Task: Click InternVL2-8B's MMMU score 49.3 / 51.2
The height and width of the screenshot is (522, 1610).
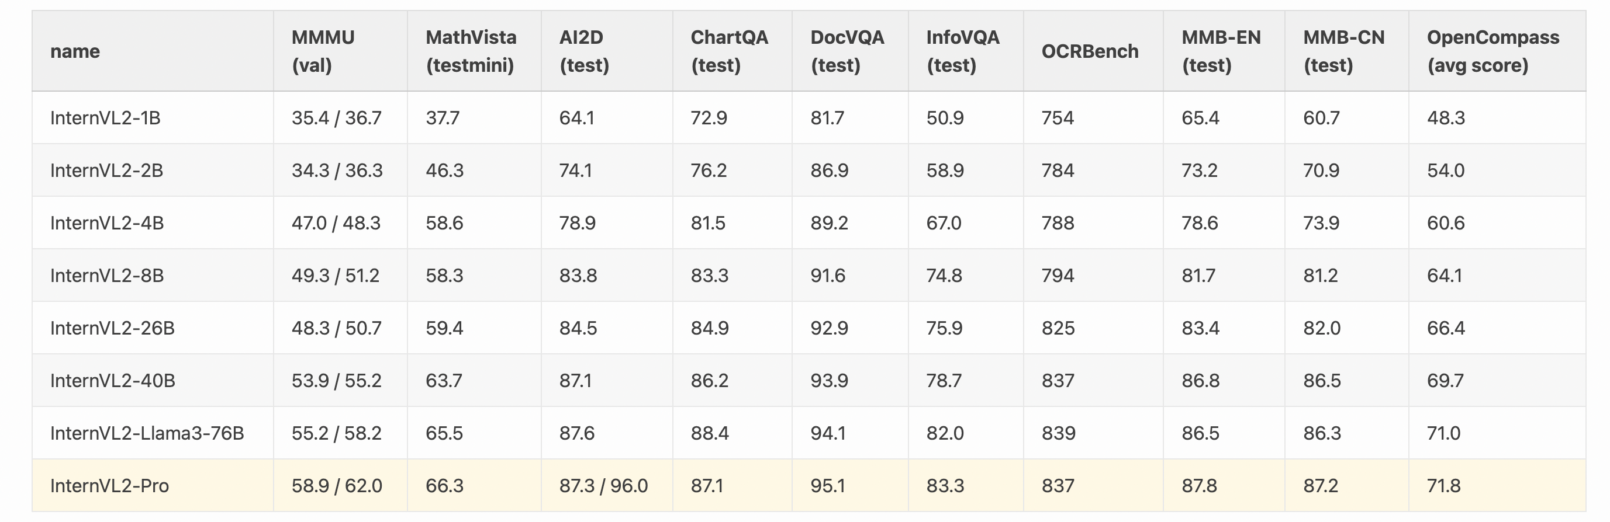Action: click(336, 276)
